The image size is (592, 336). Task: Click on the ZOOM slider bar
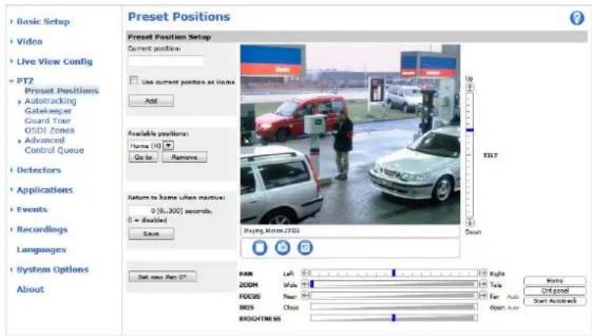[x=394, y=285]
